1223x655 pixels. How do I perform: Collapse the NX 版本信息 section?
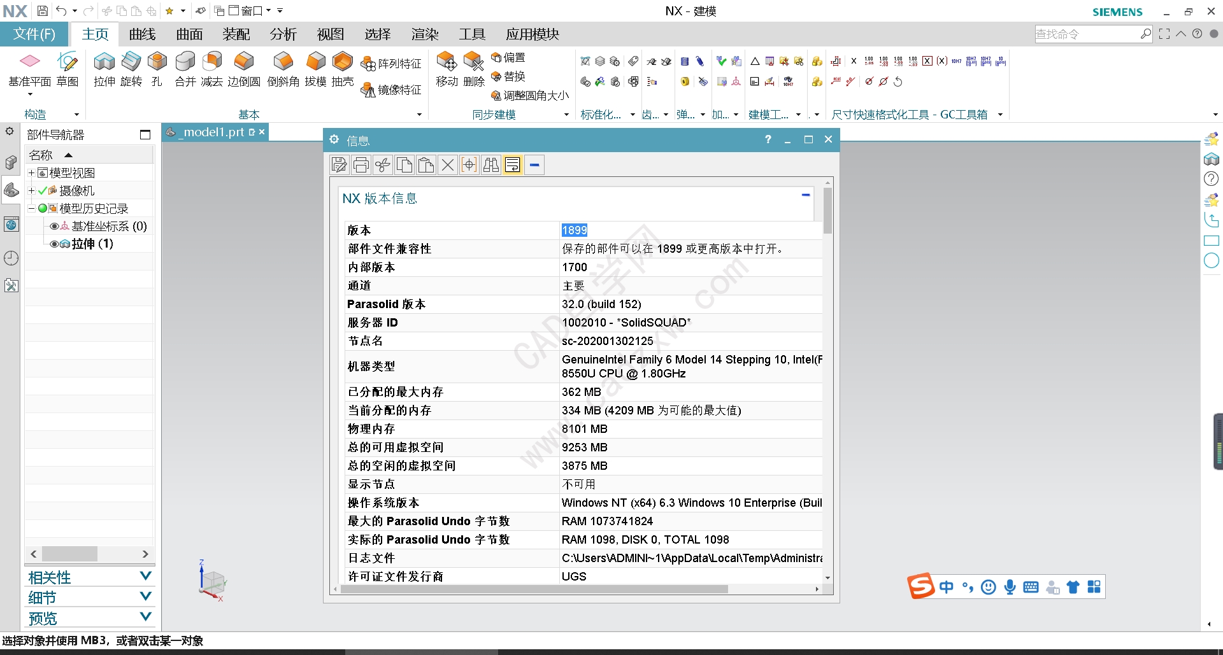[806, 195]
